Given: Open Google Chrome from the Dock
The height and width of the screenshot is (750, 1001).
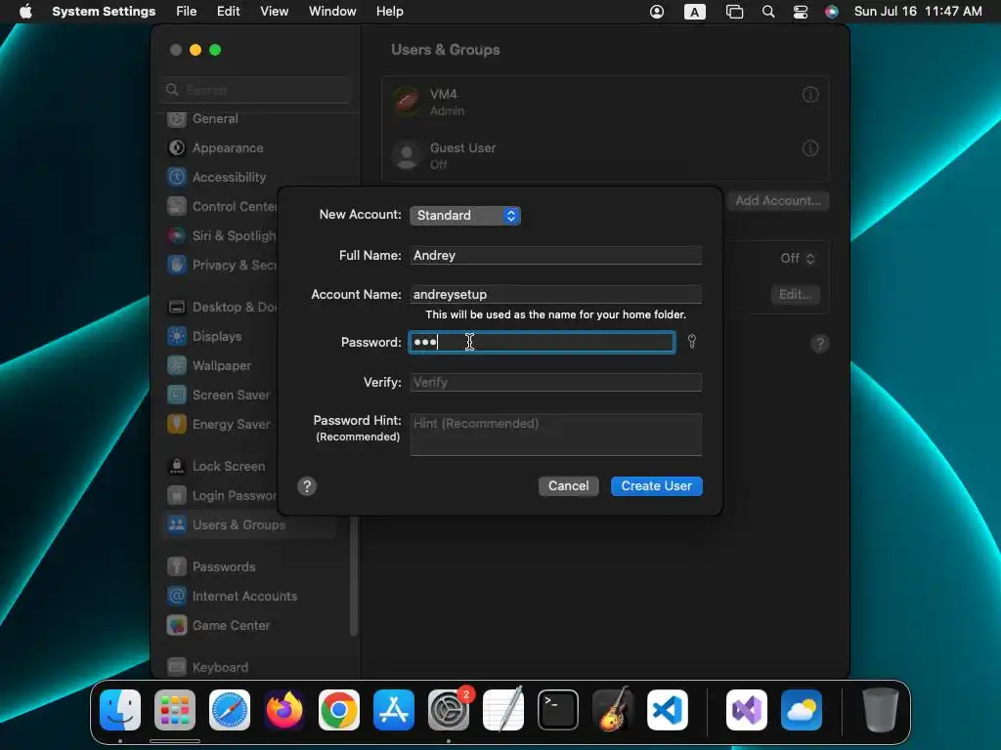Looking at the screenshot, I should [339, 710].
